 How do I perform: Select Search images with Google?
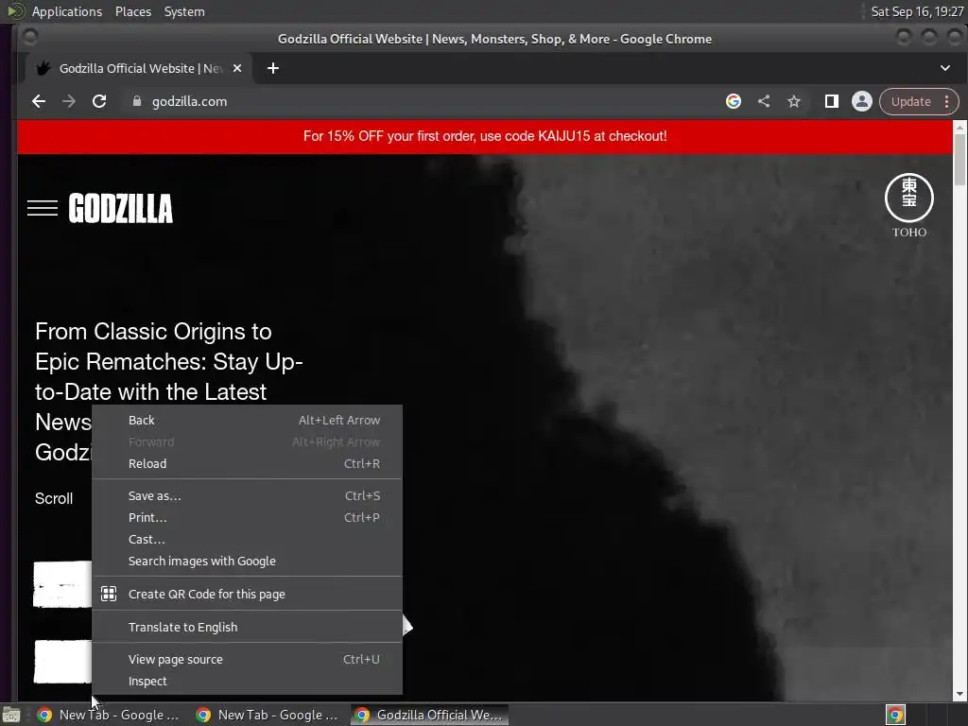tap(247, 562)
